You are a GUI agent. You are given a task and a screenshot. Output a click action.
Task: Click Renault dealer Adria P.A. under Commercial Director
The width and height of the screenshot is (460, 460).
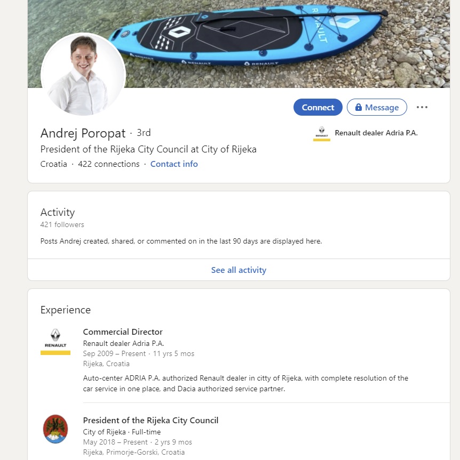pyautogui.click(x=123, y=343)
